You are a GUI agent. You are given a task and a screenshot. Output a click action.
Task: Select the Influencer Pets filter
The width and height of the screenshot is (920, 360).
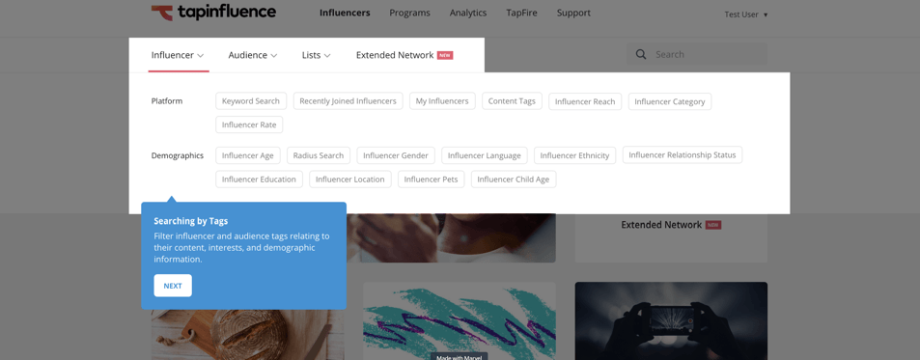432,179
